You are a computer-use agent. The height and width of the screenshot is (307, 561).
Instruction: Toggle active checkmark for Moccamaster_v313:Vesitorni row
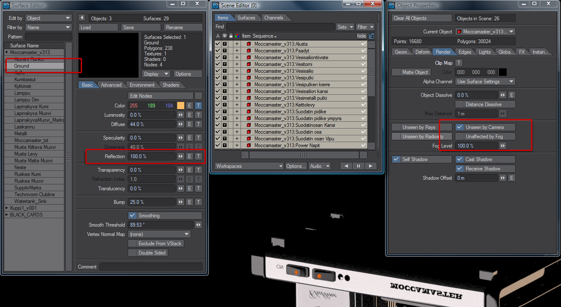[x=218, y=64]
